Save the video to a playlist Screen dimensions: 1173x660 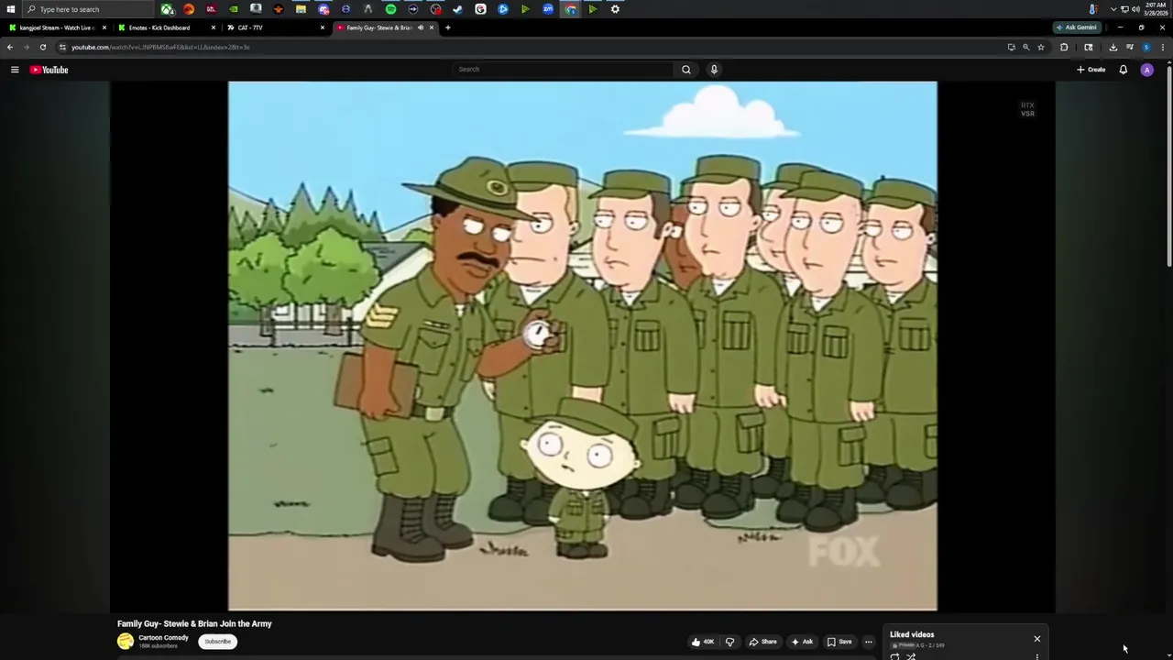pos(839,642)
